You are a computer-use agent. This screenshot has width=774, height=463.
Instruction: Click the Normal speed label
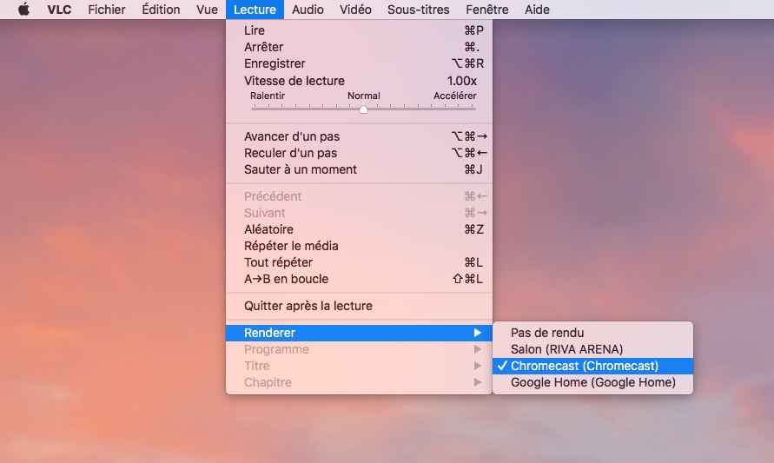coord(364,96)
